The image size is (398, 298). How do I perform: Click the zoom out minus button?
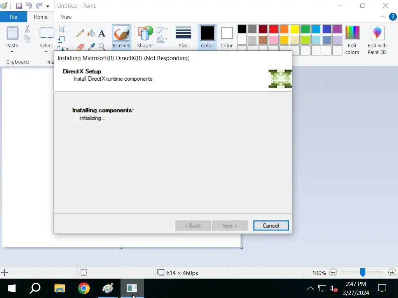(x=333, y=273)
